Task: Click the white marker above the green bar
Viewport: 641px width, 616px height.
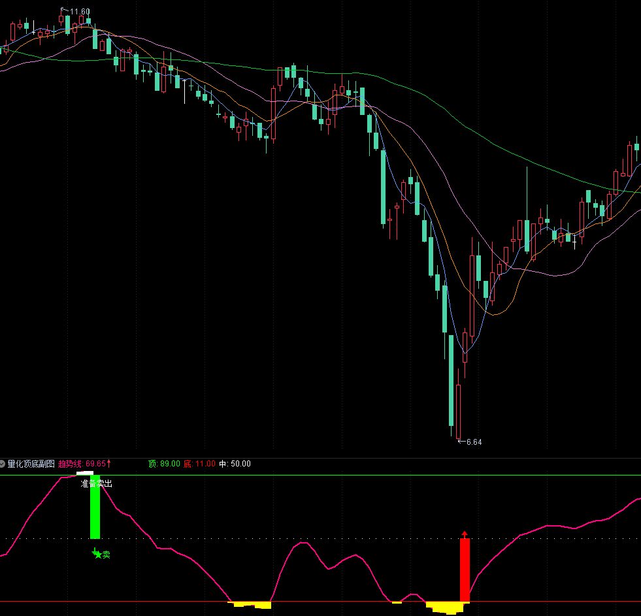Action: 85,472
